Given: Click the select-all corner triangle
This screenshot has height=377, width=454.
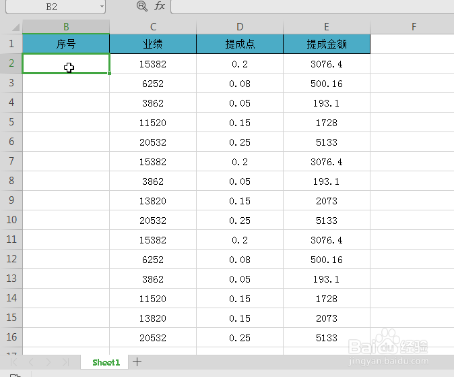Looking at the screenshot, I should (15, 27).
